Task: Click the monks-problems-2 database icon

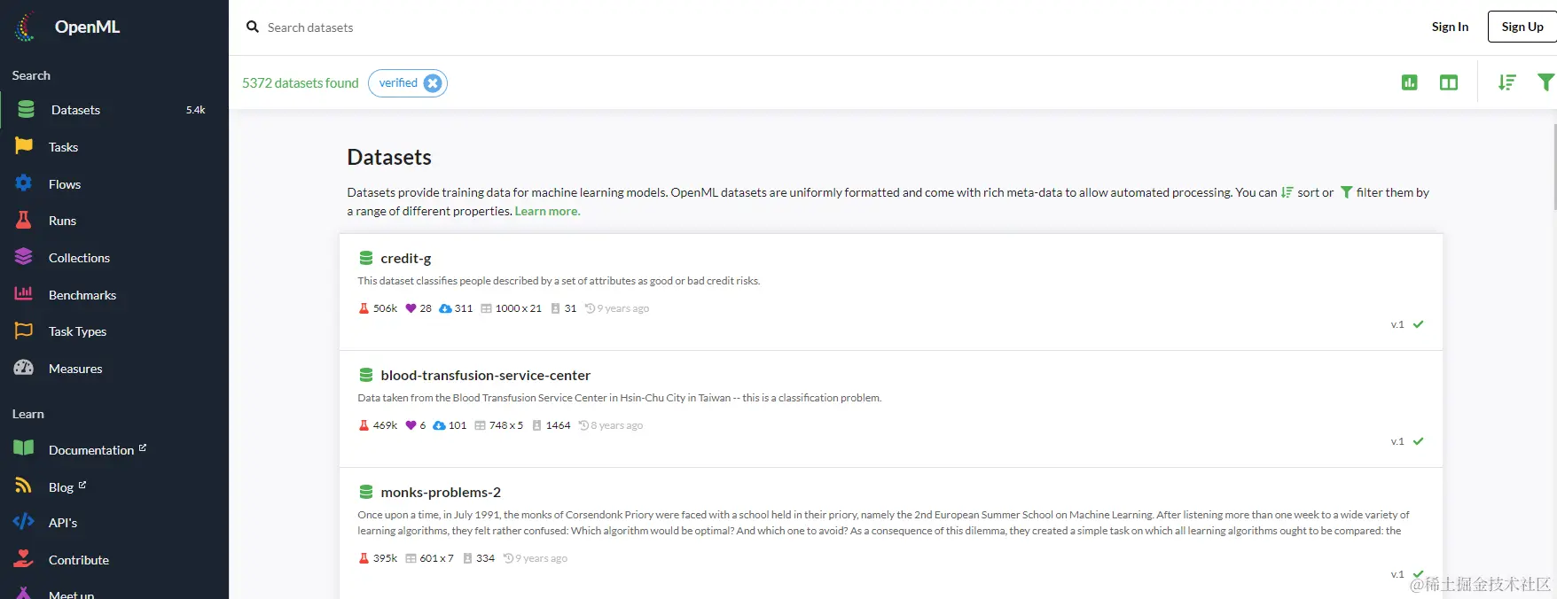Action: click(x=365, y=492)
